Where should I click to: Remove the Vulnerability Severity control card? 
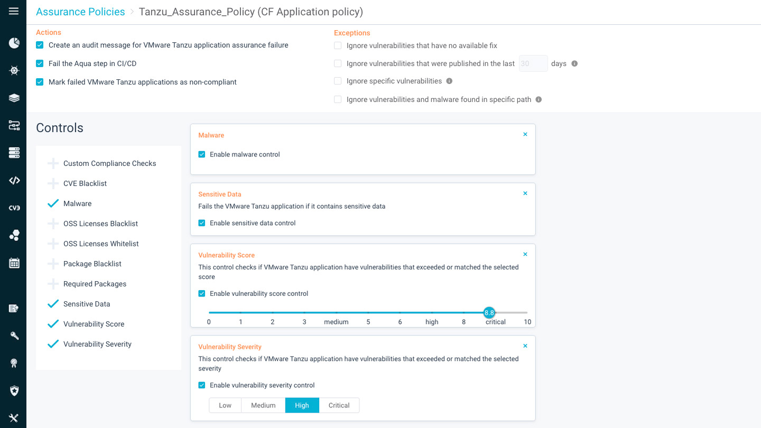pos(525,346)
